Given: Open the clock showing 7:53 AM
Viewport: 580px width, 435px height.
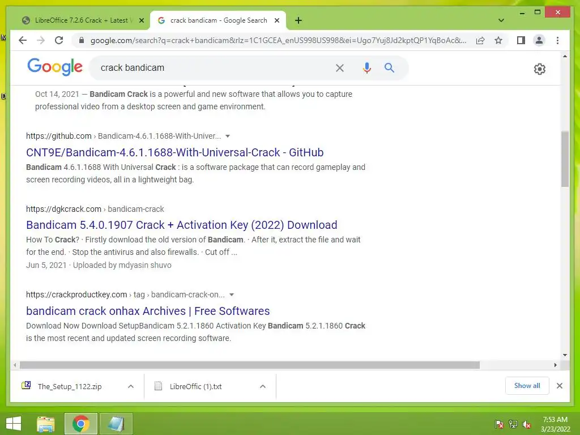Looking at the screenshot, I should pyautogui.click(x=555, y=424).
